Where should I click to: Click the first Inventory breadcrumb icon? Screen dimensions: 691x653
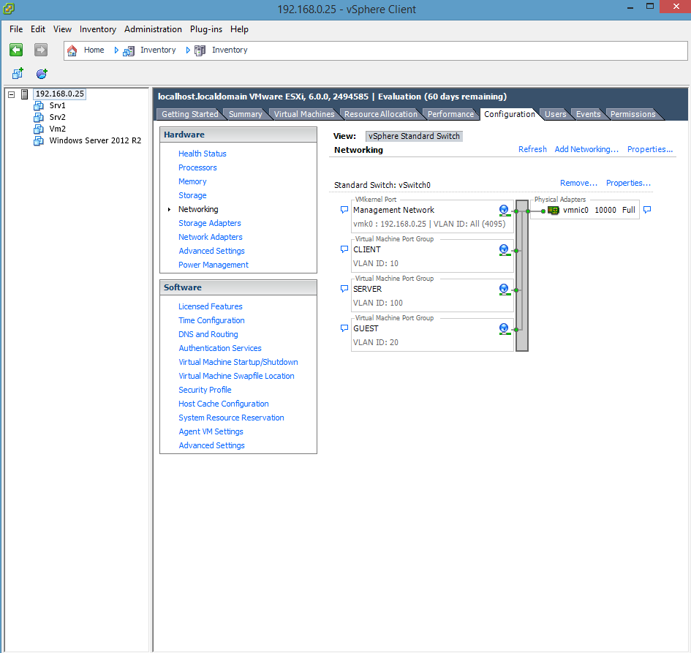tap(129, 50)
